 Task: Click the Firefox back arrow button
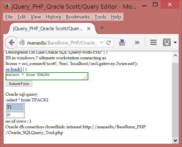click(x=11, y=42)
